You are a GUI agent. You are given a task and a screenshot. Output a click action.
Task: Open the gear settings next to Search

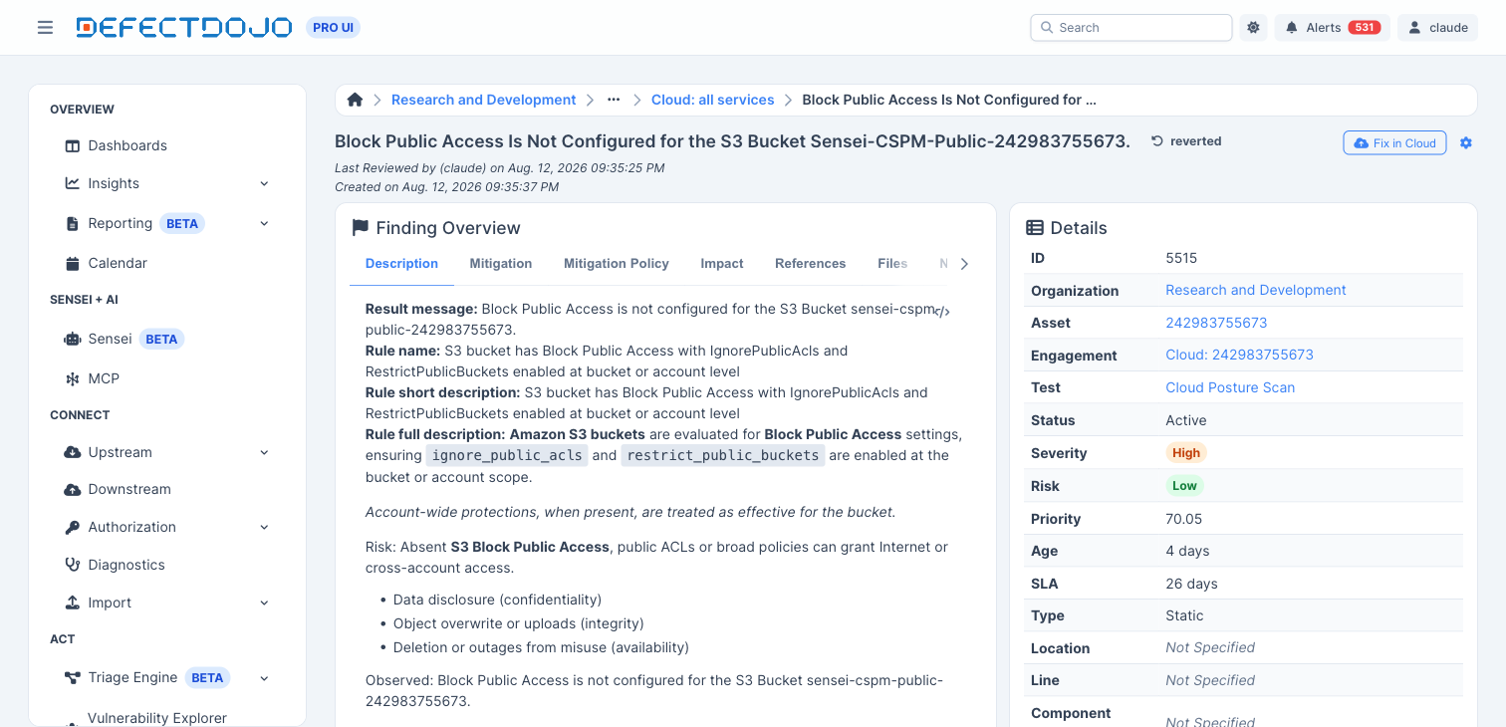tap(1254, 28)
